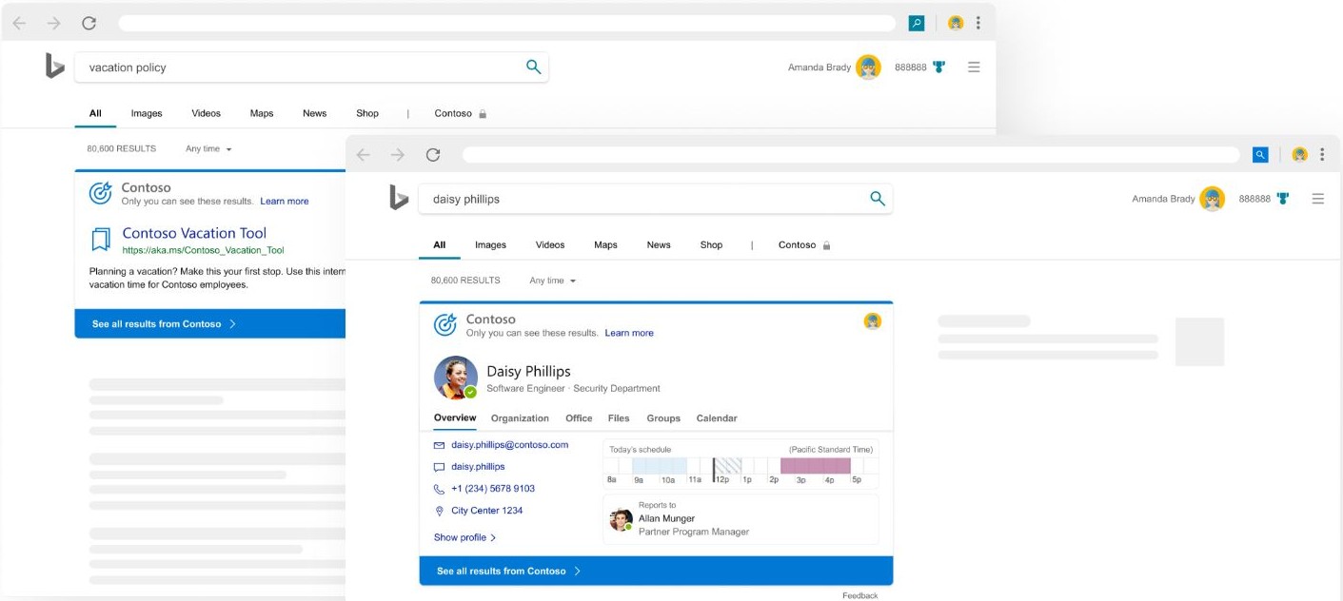This screenshot has width=1343, height=601.
Task: Open the three-dot browser menu in the front window
Action: (x=1322, y=155)
